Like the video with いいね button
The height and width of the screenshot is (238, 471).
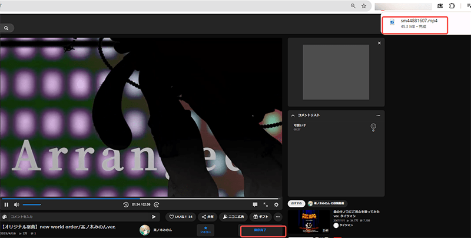click(x=180, y=217)
